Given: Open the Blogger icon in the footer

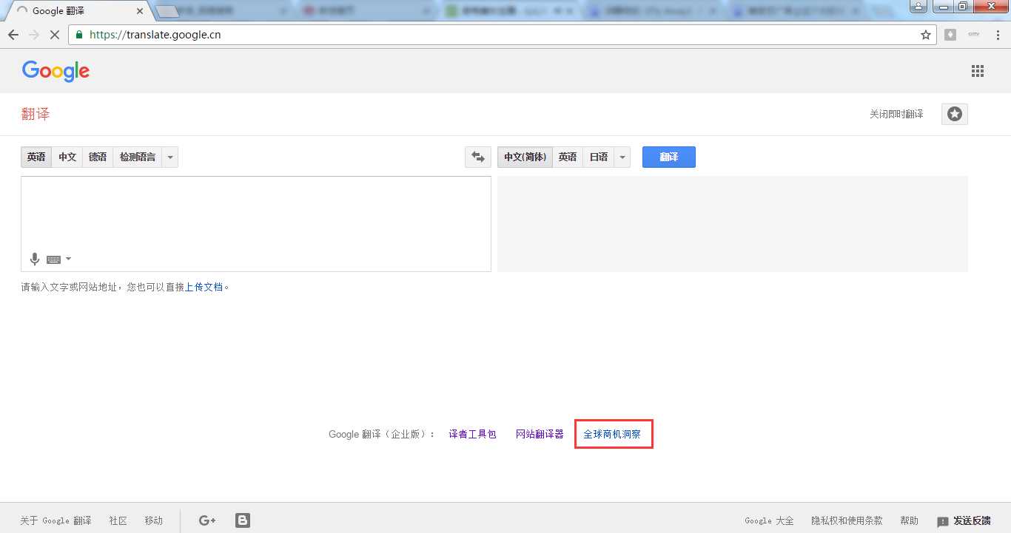Looking at the screenshot, I should click(x=243, y=520).
